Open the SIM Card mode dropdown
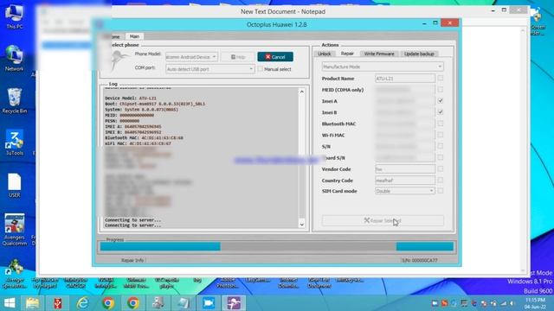This screenshot has height=311, width=554. pos(405,191)
